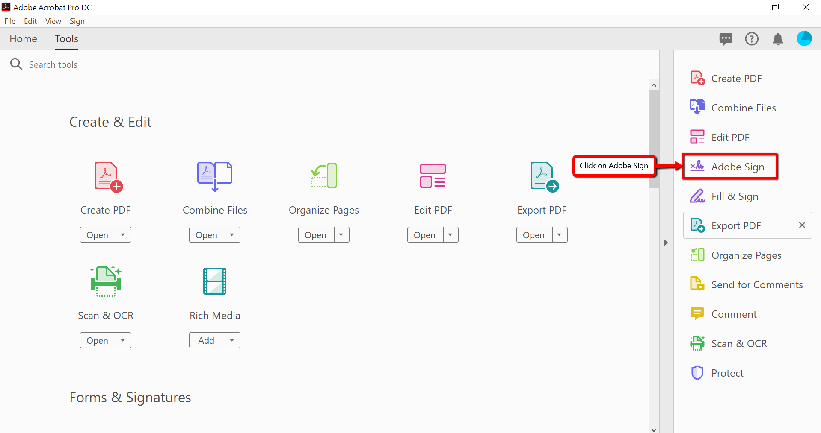Remove Export PDF shortcut with X
The image size is (821, 433).
[802, 225]
